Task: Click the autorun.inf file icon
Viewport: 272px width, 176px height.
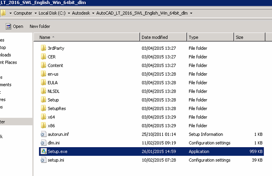Action: click(x=43, y=134)
